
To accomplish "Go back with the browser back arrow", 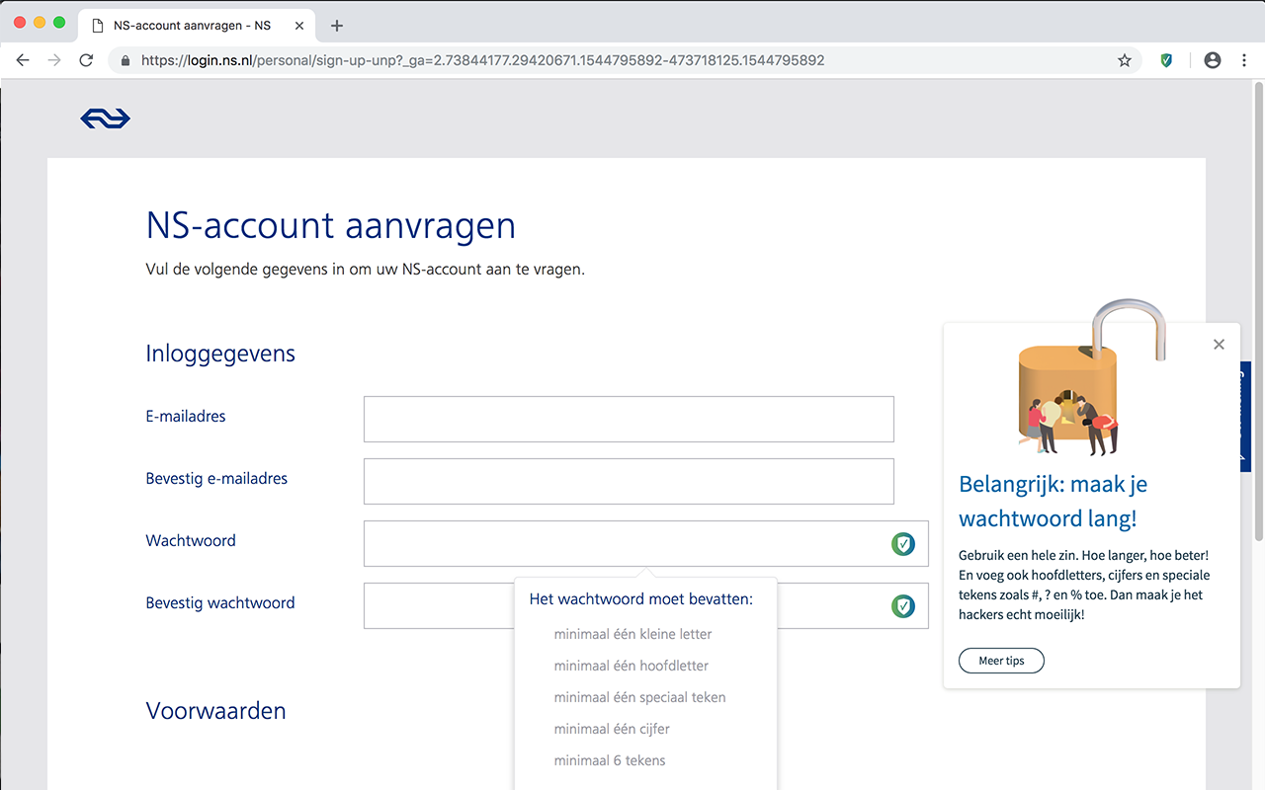I will (x=23, y=60).
